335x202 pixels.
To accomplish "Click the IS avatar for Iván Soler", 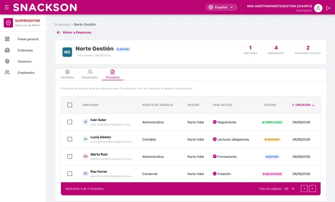I will coord(86,122).
